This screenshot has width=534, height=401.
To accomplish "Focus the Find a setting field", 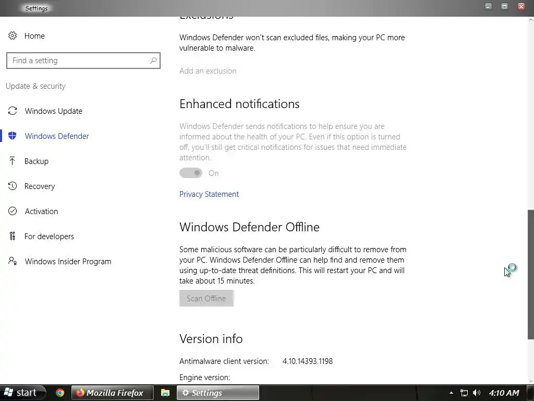I will [83, 61].
